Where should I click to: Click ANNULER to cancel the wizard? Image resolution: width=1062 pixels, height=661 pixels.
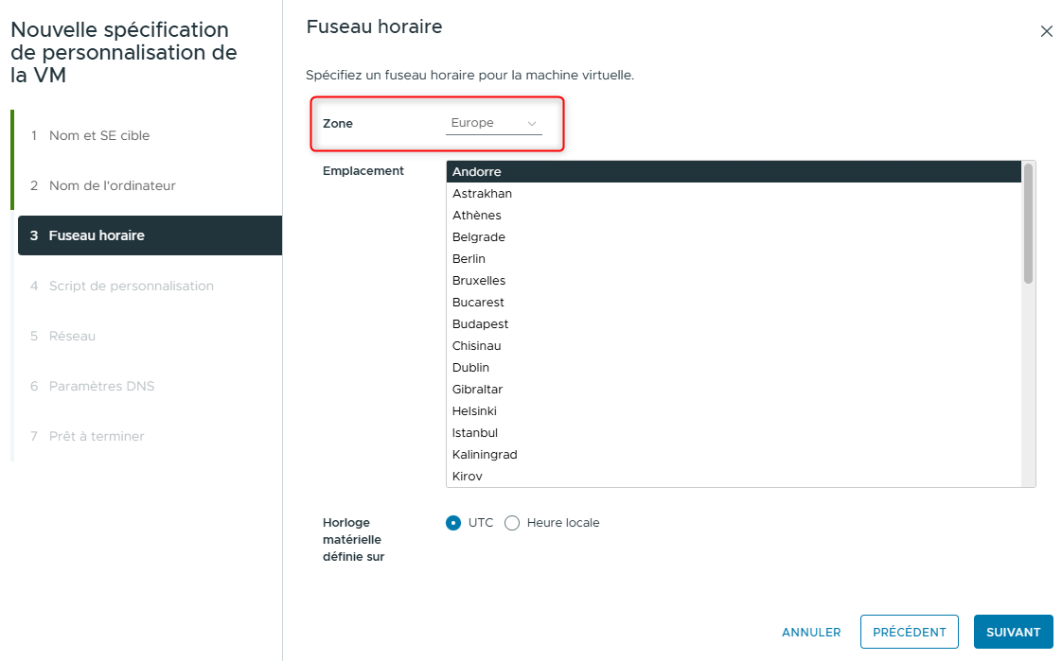click(x=810, y=632)
